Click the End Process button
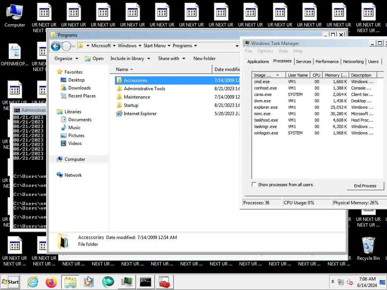 coord(365,186)
